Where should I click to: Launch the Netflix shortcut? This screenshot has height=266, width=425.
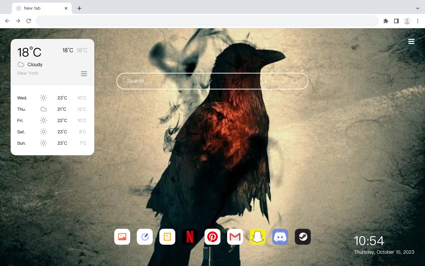point(190,237)
